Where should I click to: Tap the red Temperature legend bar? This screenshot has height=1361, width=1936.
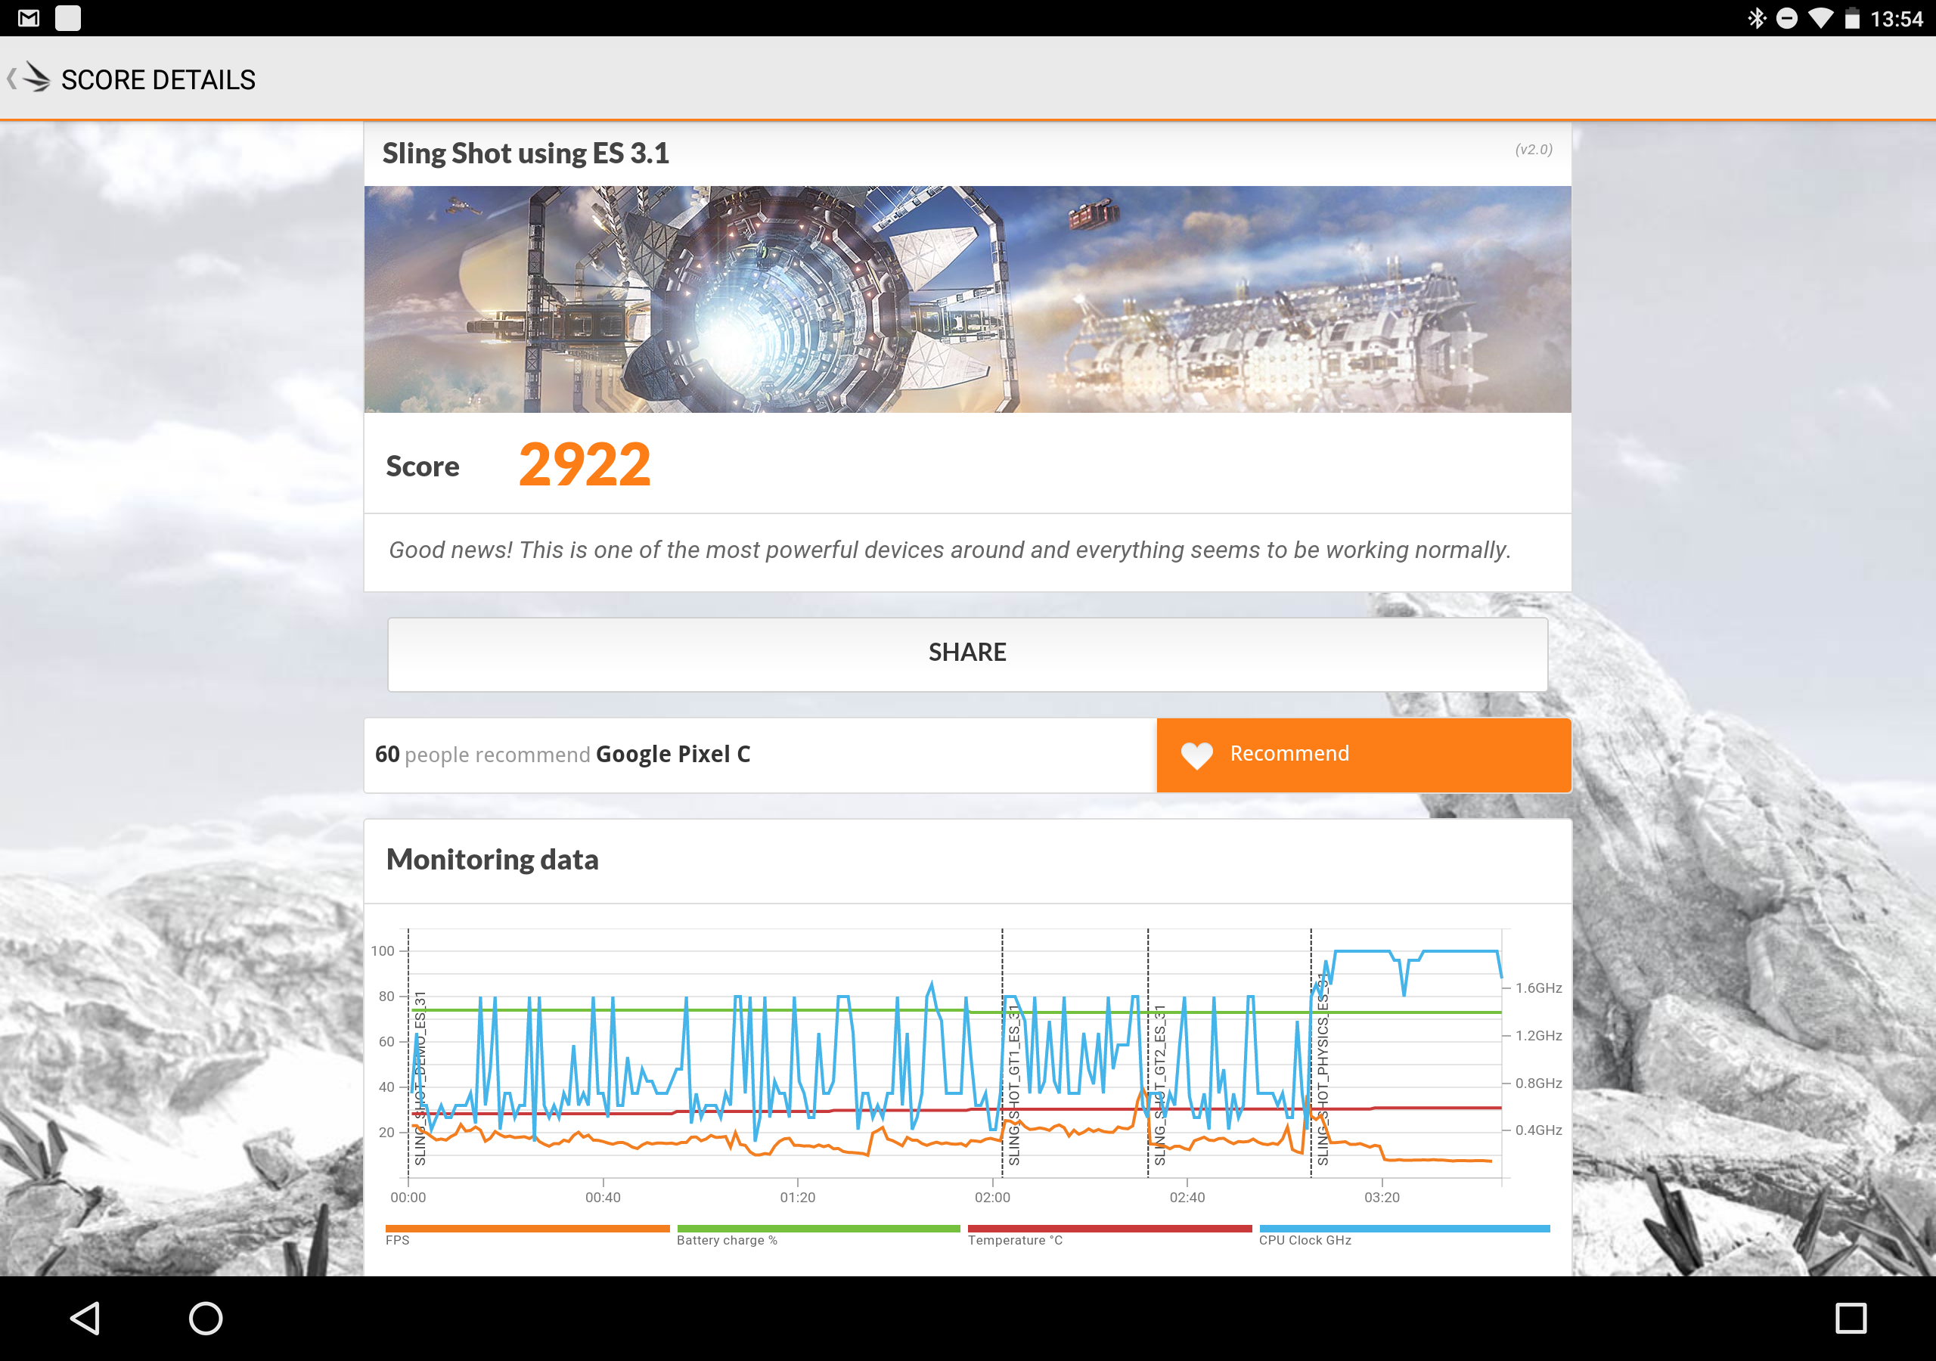tap(1109, 1229)
